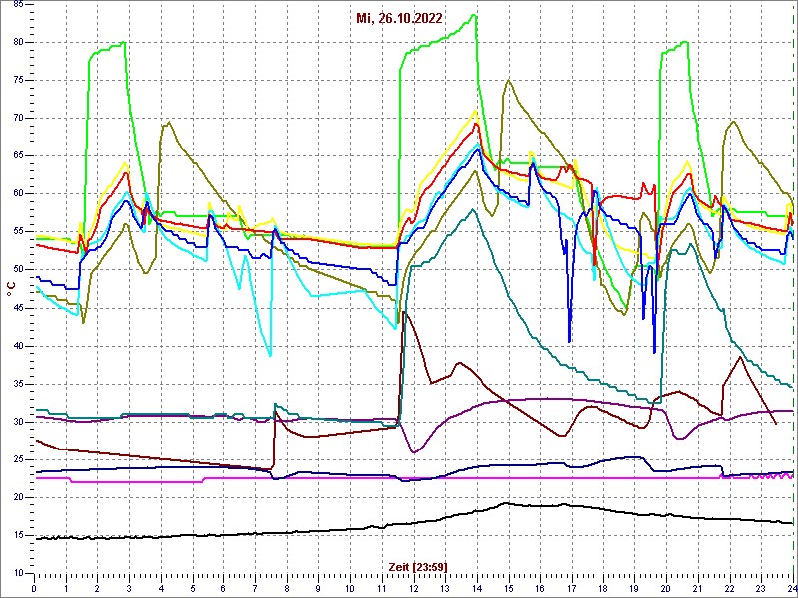Select hour 3 on the time axis
This screenshot has width=798, height=598.
[x=129, y=588]
